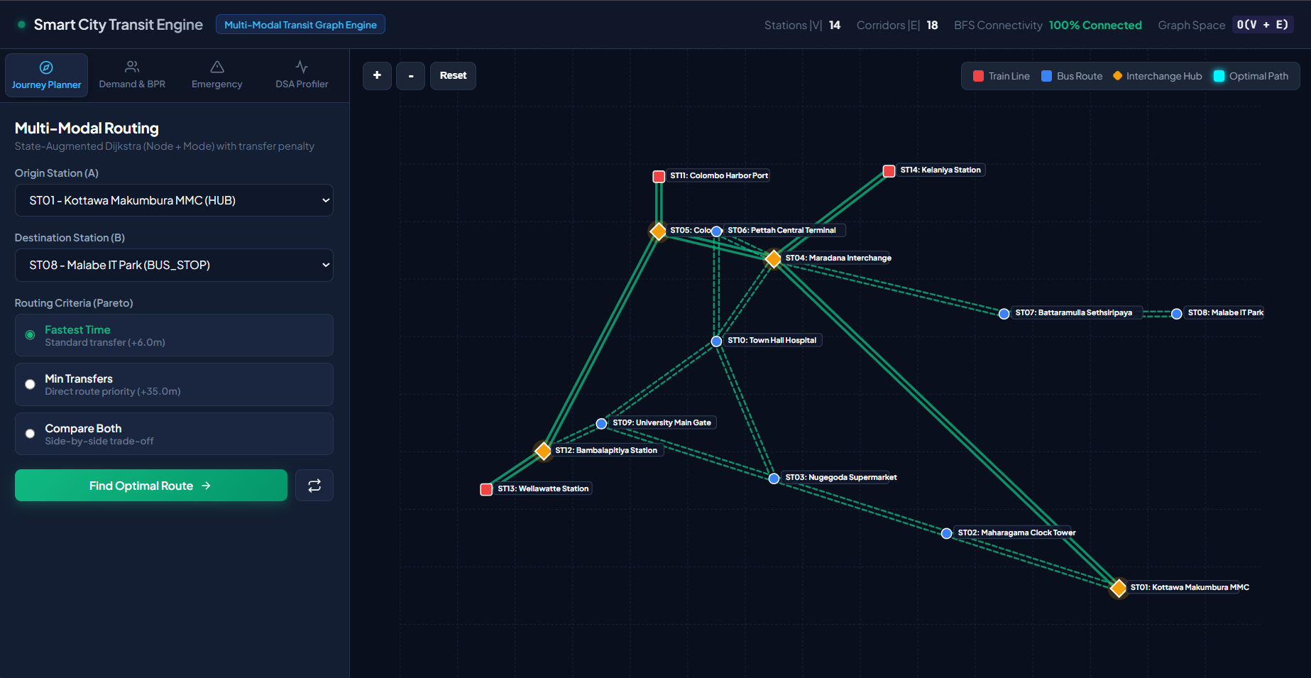Click Find Optimal Route button
The width and height of the screenshot is (1311, 678).
click(151, 486)
